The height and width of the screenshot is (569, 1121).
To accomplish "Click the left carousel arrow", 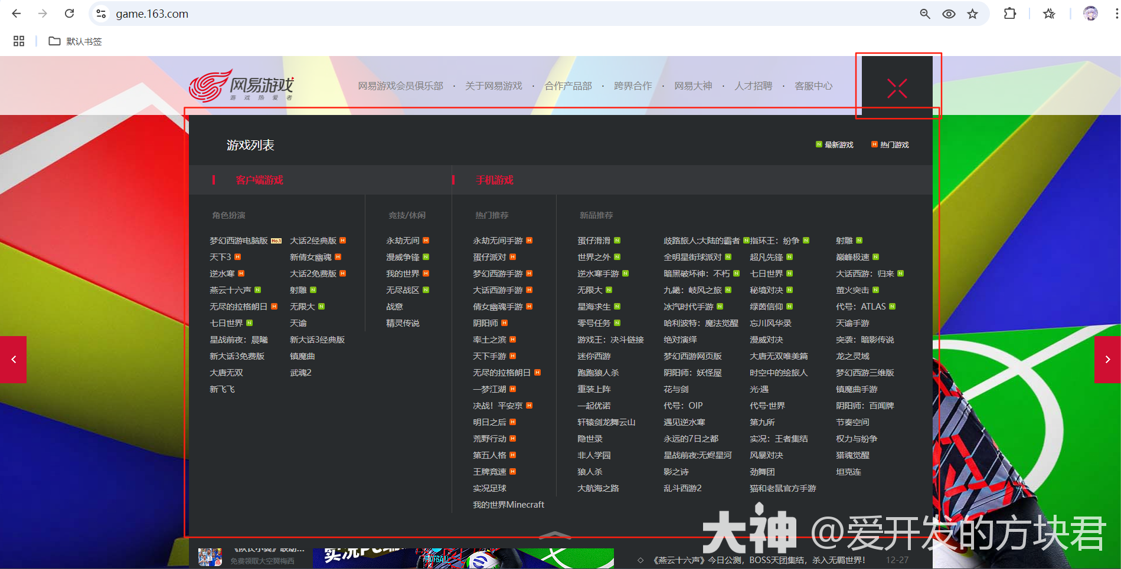I will [13, 360].
